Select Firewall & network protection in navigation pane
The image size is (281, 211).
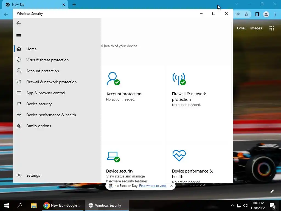[51, 82]
